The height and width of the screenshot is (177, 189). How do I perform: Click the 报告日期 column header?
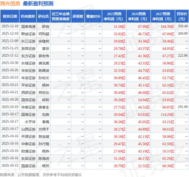(10, 16)
